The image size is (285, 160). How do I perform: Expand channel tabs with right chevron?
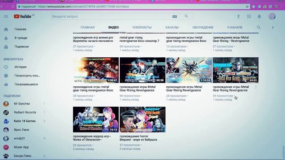coord(273,28)
